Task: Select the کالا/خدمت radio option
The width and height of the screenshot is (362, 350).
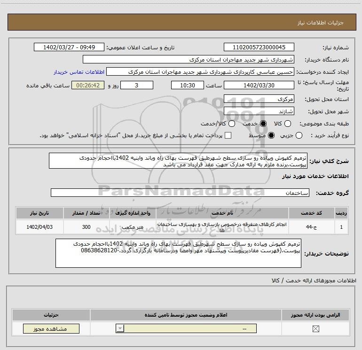Action: [232, 124]
